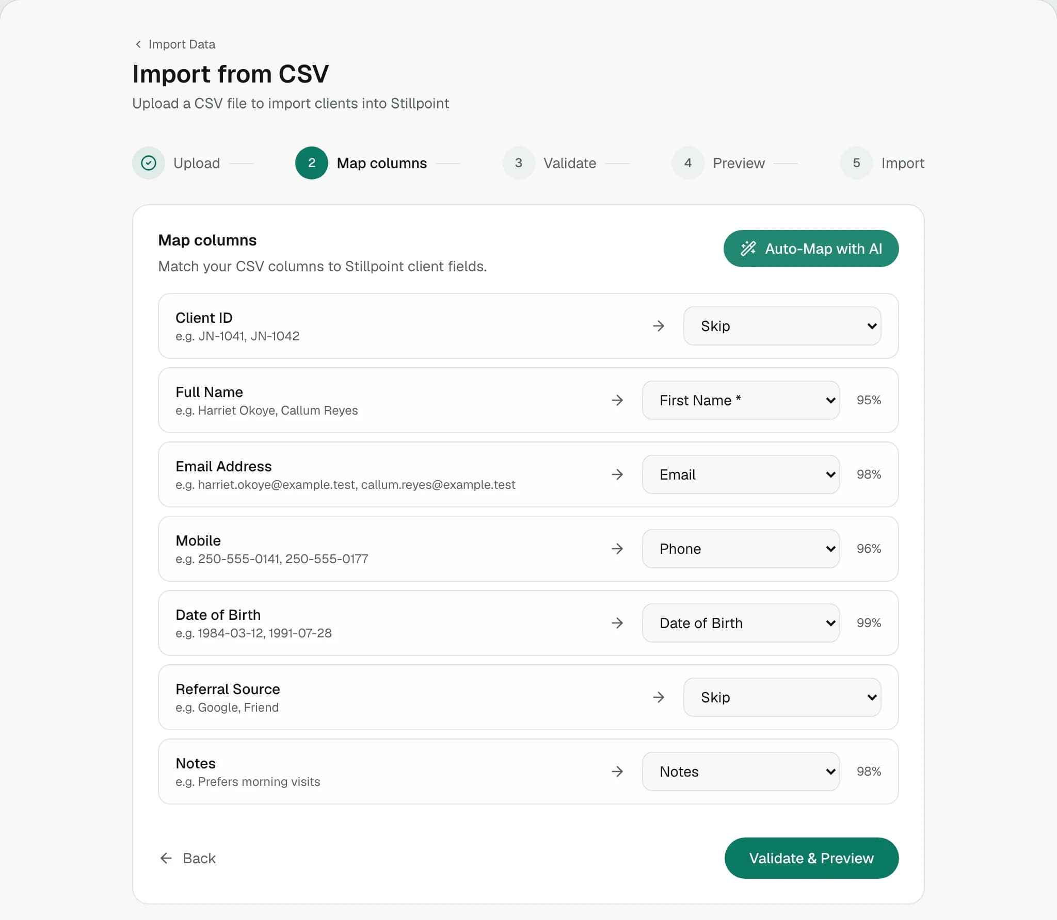Open the Notes mapping dropdown

tap(741, 771)
